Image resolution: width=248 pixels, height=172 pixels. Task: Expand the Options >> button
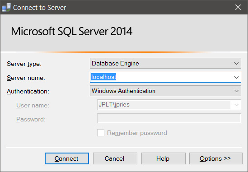pos(216,158)
